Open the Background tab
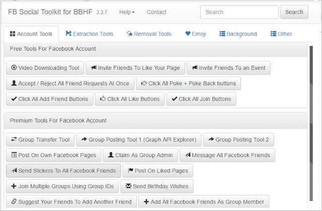The image size is (322, 211). (x=238, y=34)
